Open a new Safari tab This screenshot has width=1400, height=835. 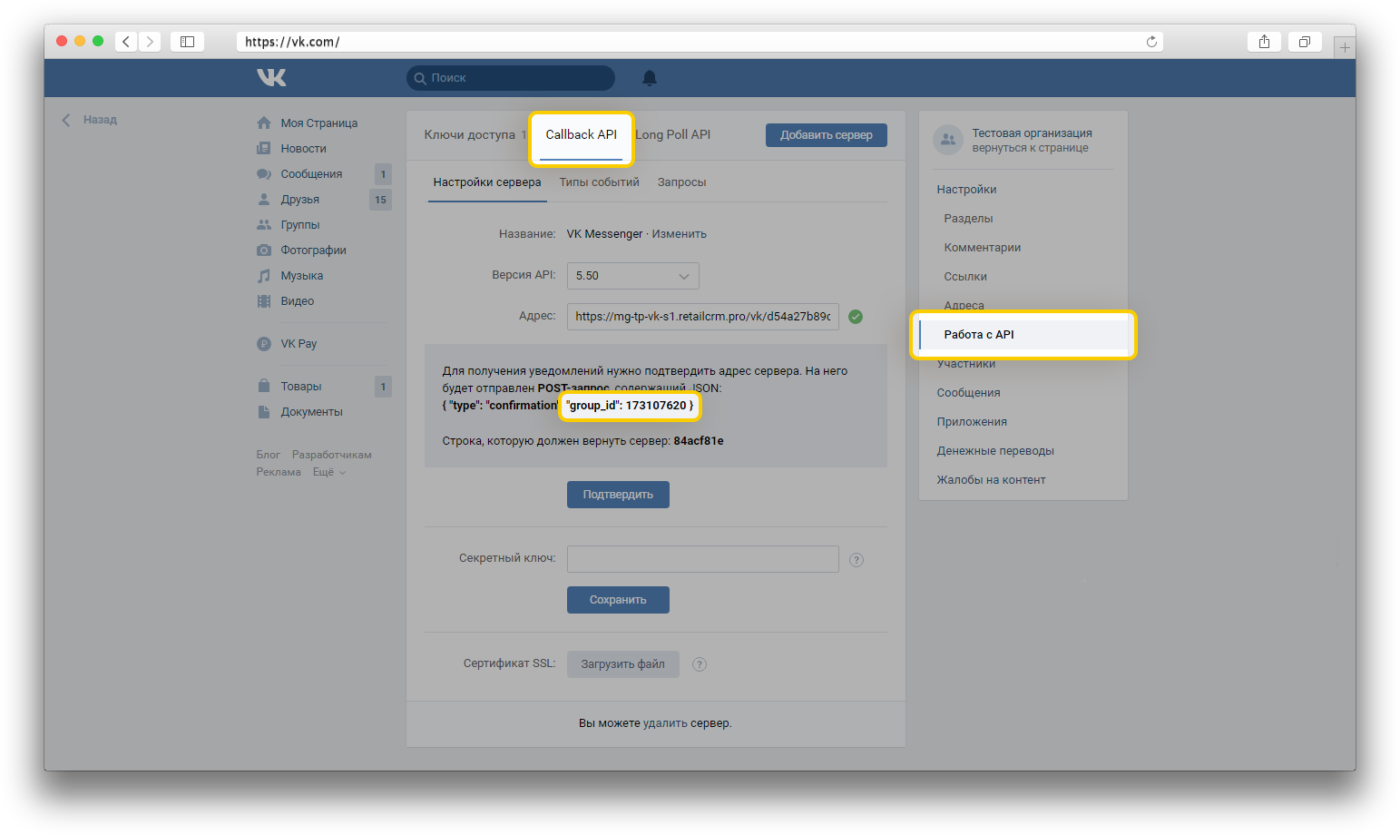tap(1345, 47)
